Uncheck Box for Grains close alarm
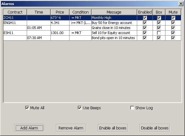This screenshot has width=185, height=136. point(159,28)
